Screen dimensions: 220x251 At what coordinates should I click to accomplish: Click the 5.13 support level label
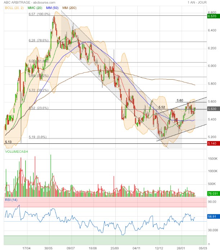[8, 142]
